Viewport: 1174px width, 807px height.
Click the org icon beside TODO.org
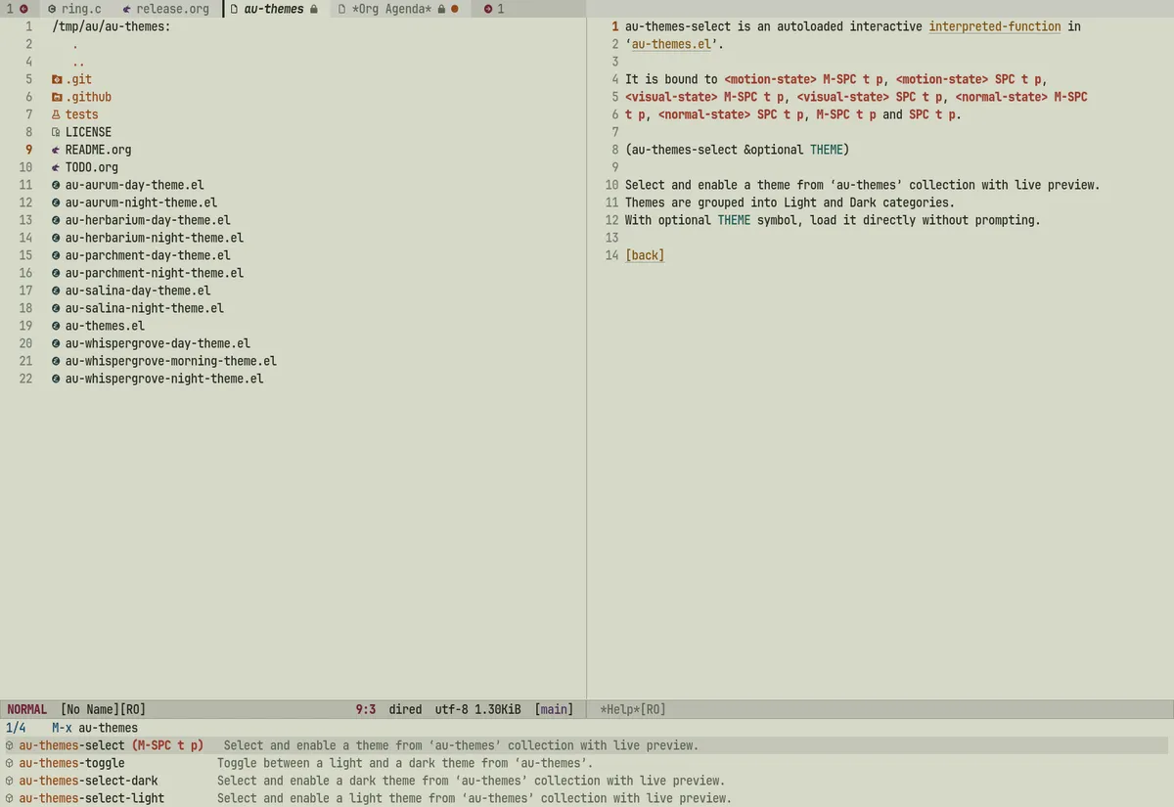click(x=57, y=167)
